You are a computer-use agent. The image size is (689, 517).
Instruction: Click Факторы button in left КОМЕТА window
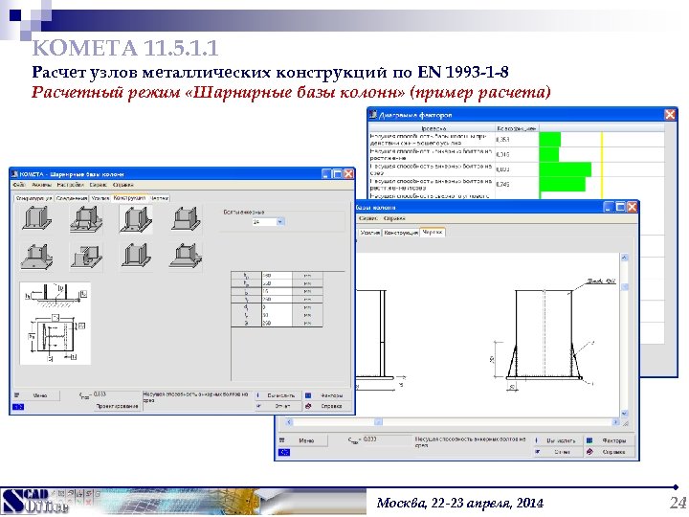coord(328,395)
